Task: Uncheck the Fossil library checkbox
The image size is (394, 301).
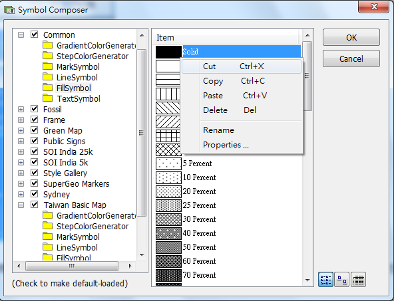Action: [x=34, y=109]
